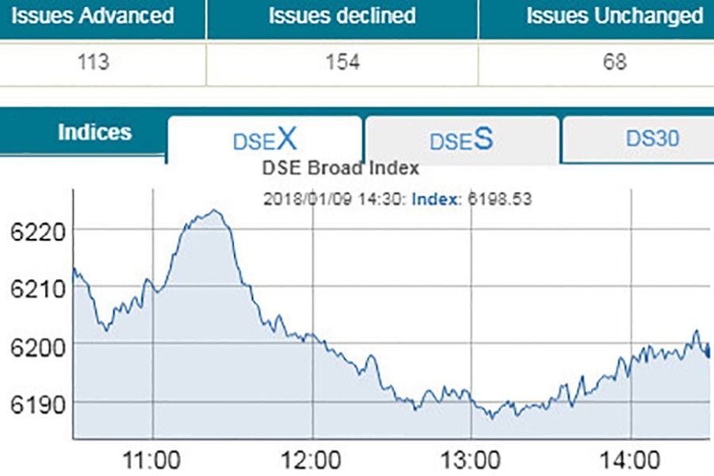This screenshot has height=476, width=714.
Task: Click the 11:00 time axis label
Action: pyautogui.click(x=152, y=459)
